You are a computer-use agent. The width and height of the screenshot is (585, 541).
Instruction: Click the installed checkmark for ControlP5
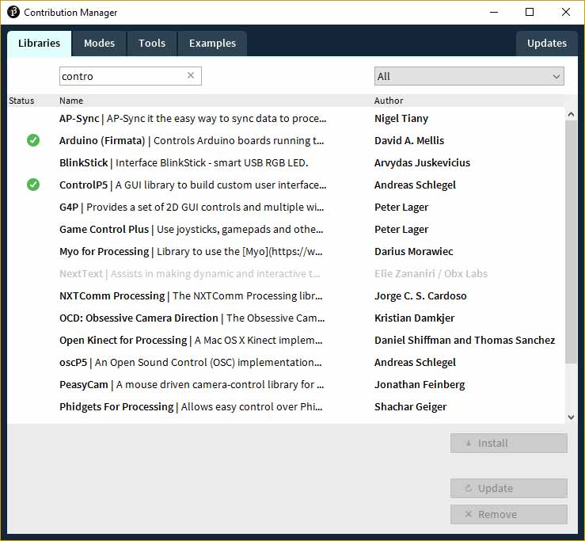33,185
